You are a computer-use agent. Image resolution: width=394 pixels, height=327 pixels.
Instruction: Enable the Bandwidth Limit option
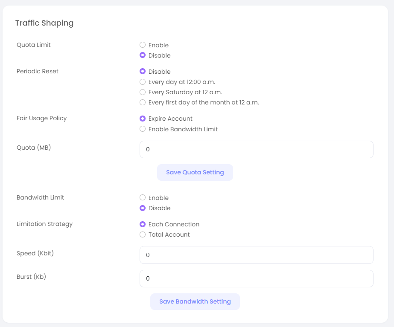click(x=143, y=198)
